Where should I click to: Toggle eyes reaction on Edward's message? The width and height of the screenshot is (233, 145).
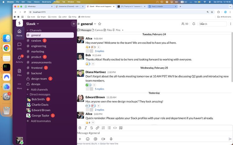pos(88,106)
